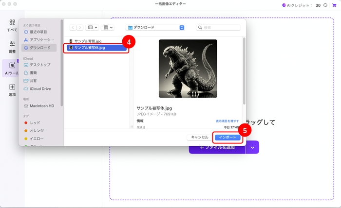Refresh AI credits with circular arrow icon
This screenshot has width=341, height=208.
coord(325,5)
